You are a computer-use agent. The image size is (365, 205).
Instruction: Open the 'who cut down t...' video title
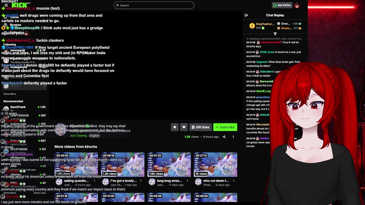[216, 181]
